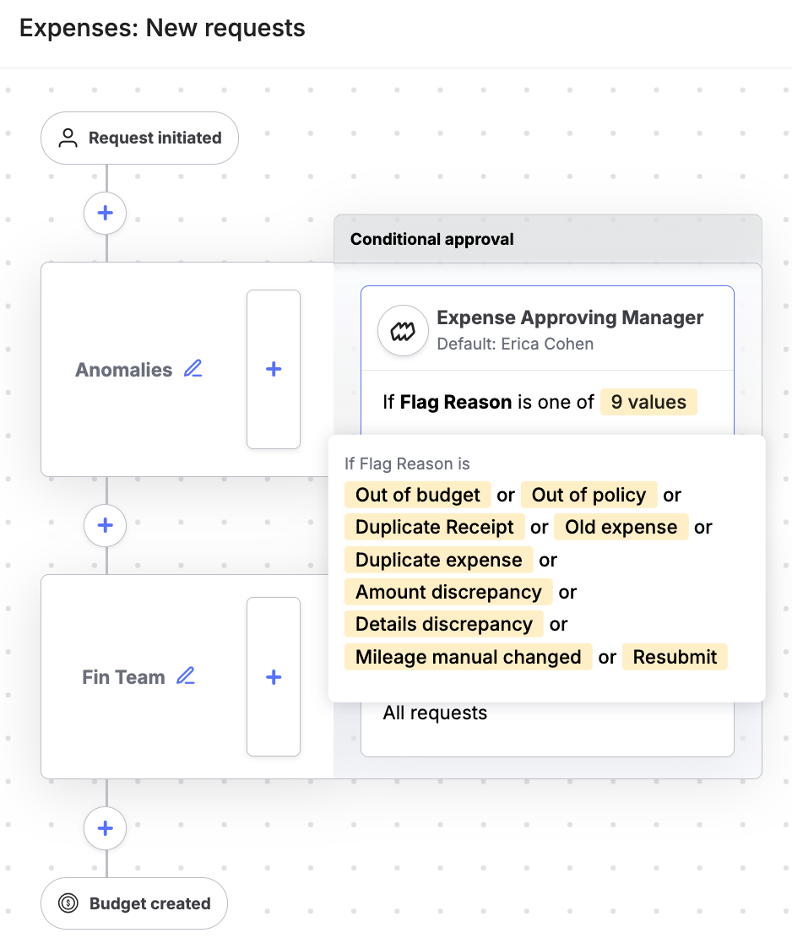The width and height of the screenshot is (792, 949).
Task: Click the Conditional approval header
Action: point(548,239)
